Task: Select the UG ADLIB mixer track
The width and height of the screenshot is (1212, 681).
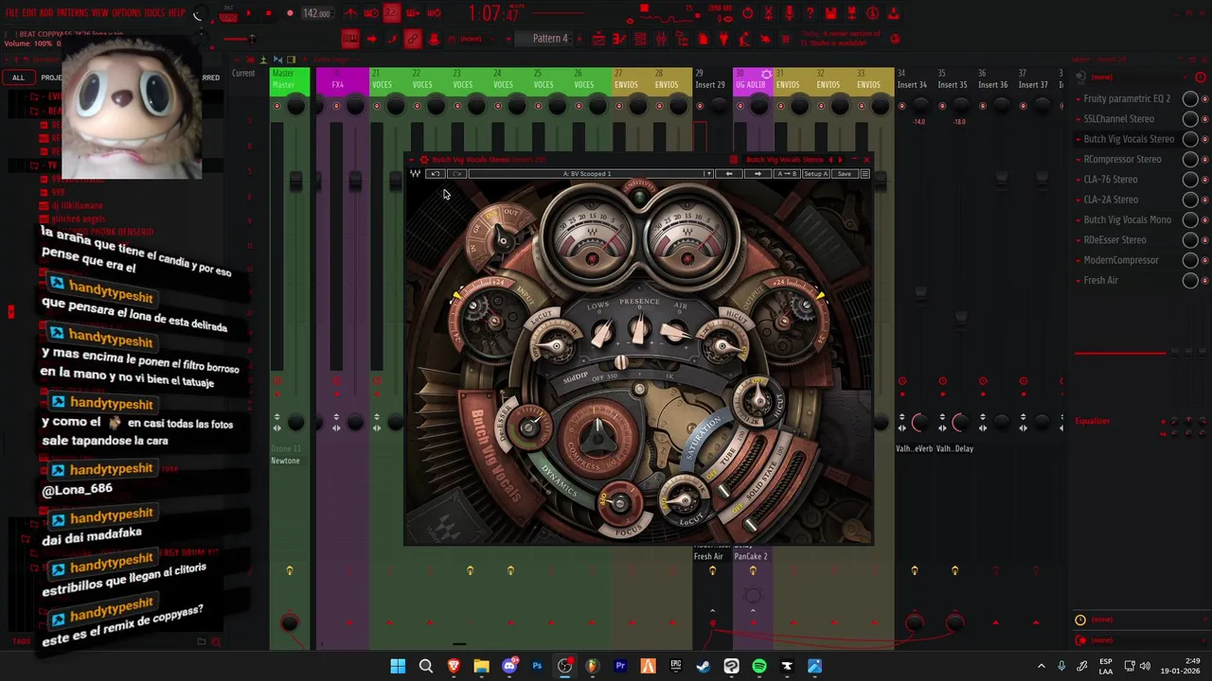Action: pyautogui.click(x=753, y=81)
